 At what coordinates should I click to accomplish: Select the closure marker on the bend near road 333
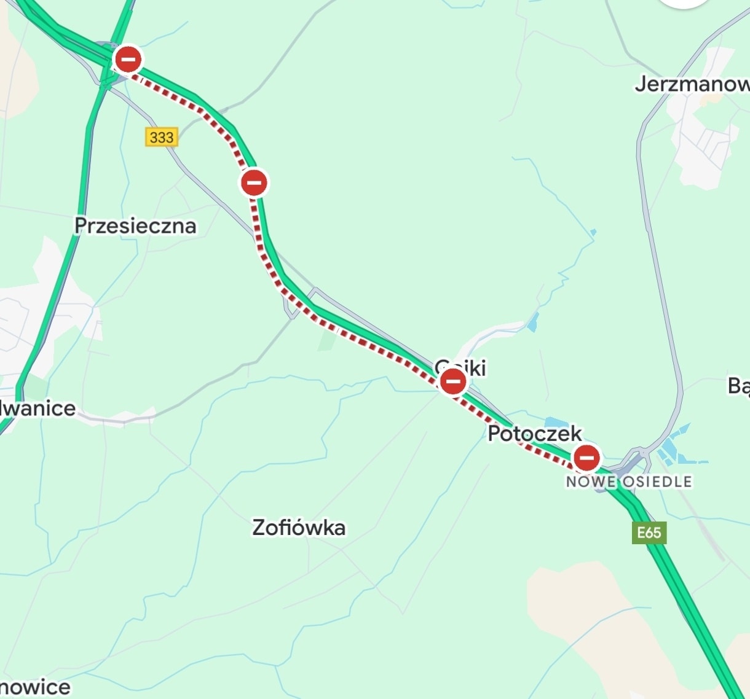tap(254, 182)
